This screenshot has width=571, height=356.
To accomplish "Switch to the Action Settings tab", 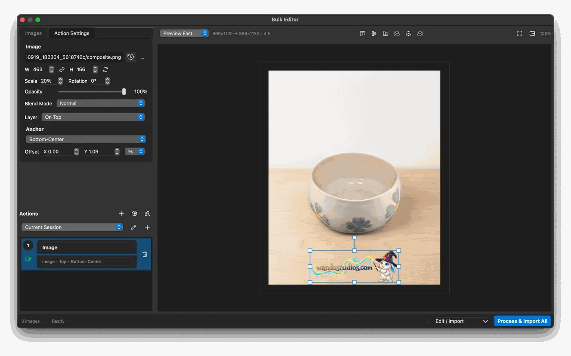I will pos(72,33).
